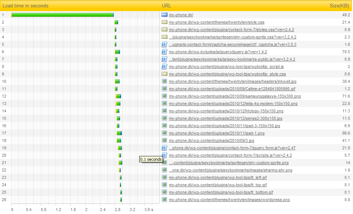Click the script icon for sexy-bookmarks-public.js

164,59
